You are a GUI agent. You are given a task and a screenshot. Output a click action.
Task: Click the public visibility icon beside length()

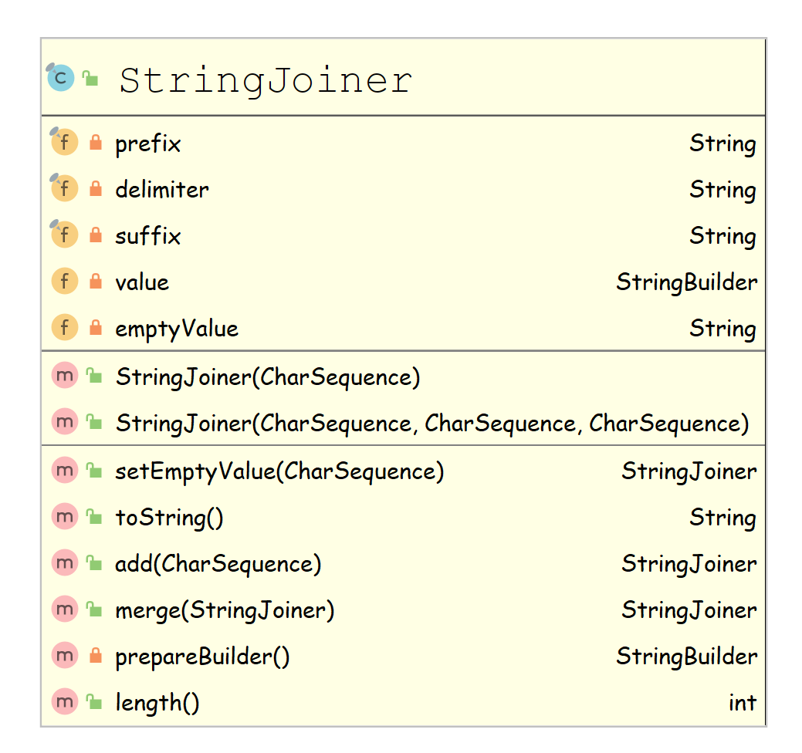[94, 702]
